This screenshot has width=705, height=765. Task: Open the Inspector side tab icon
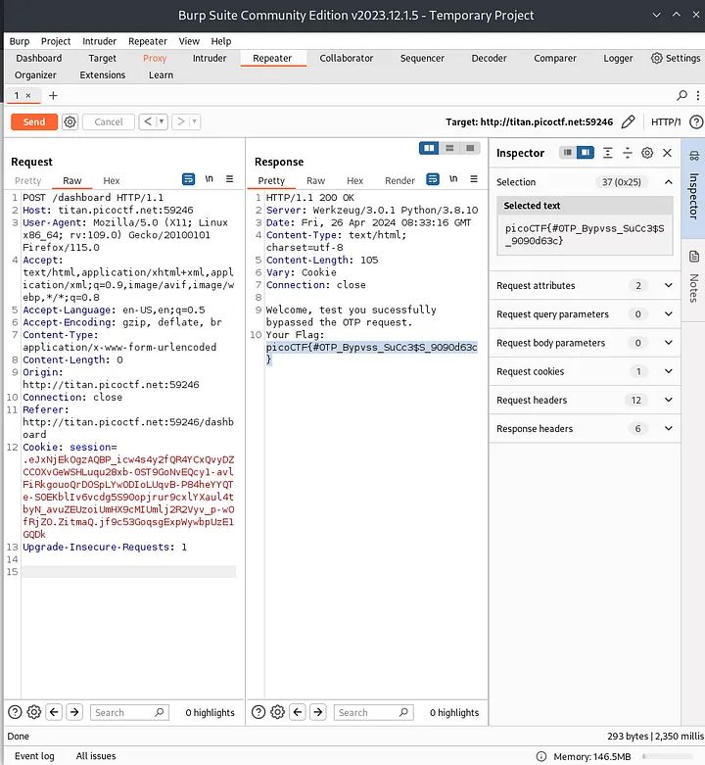(694, 156)
